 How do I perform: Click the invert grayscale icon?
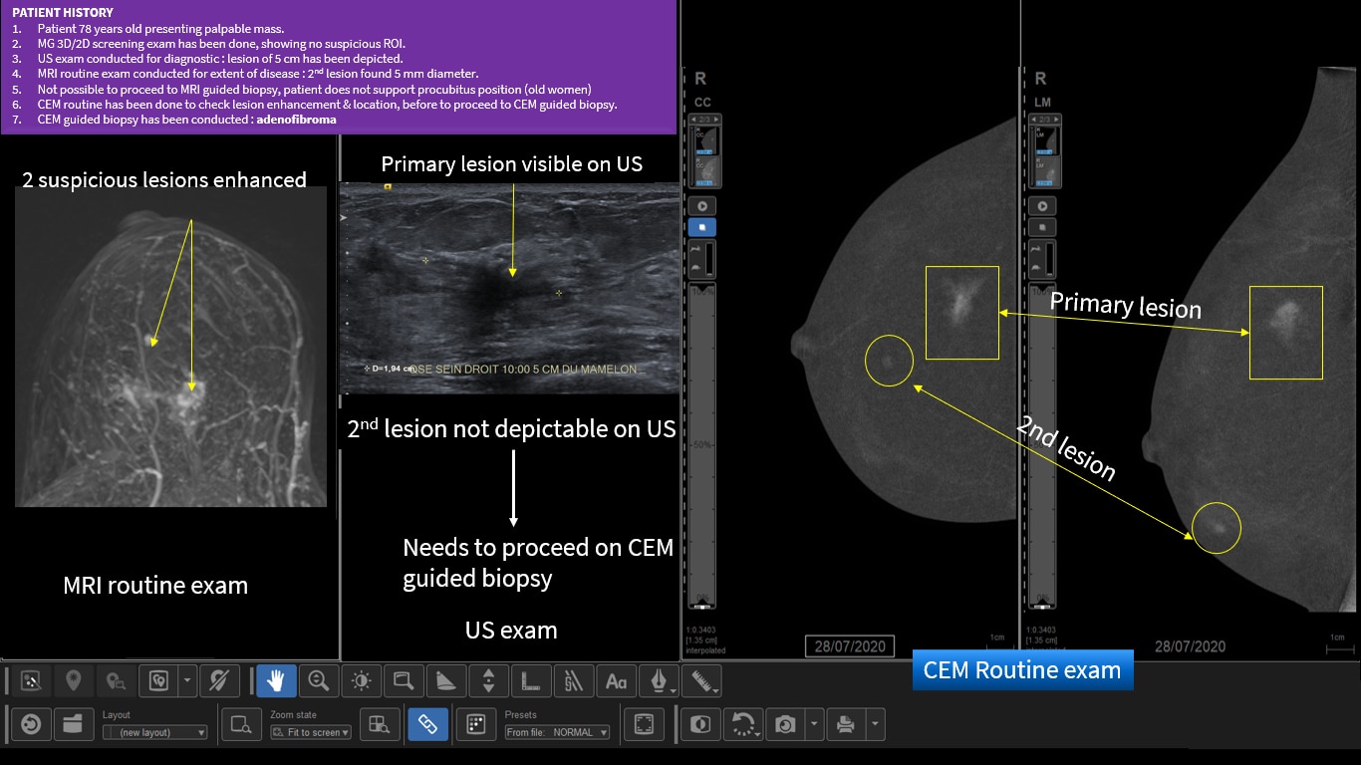(699, 724)
